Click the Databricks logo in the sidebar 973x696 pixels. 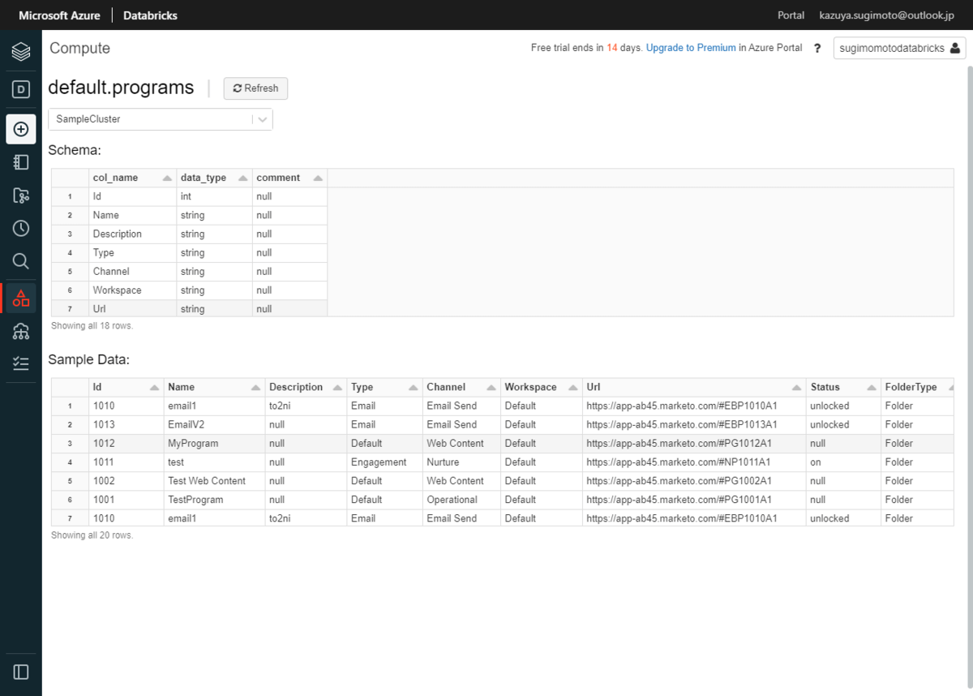point(21,52)
